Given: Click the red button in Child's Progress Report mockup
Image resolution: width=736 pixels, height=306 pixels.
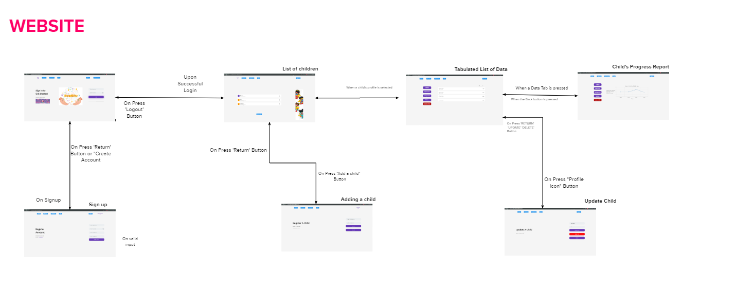Looking at the screenshot, I should click(598, 100).
